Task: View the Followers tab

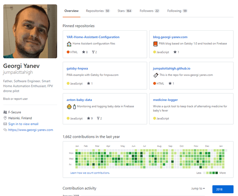Action: point(149,11)
